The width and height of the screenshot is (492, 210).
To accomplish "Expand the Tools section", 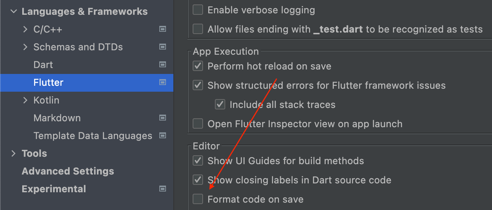I will point(14,153).
